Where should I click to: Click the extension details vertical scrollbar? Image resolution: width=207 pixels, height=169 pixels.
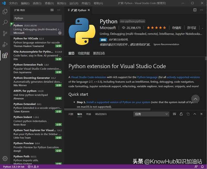206,58
